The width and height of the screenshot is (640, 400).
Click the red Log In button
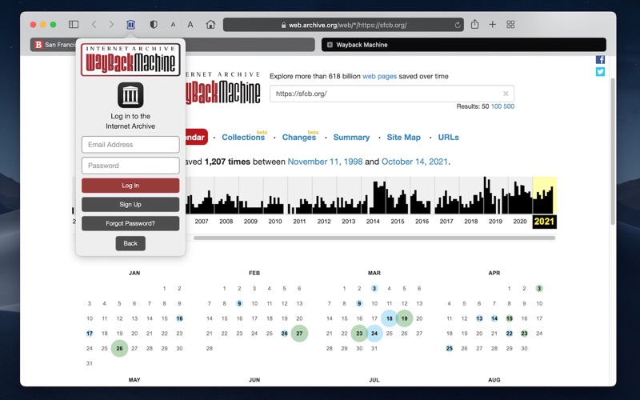pos(130,186)
